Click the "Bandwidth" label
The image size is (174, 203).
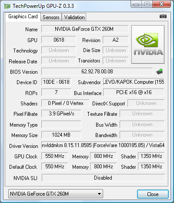106,135
